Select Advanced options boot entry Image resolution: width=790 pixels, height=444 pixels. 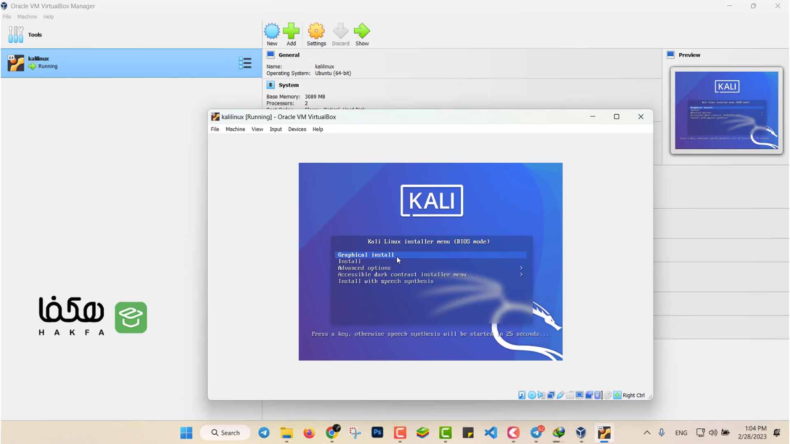coord(364,268)
